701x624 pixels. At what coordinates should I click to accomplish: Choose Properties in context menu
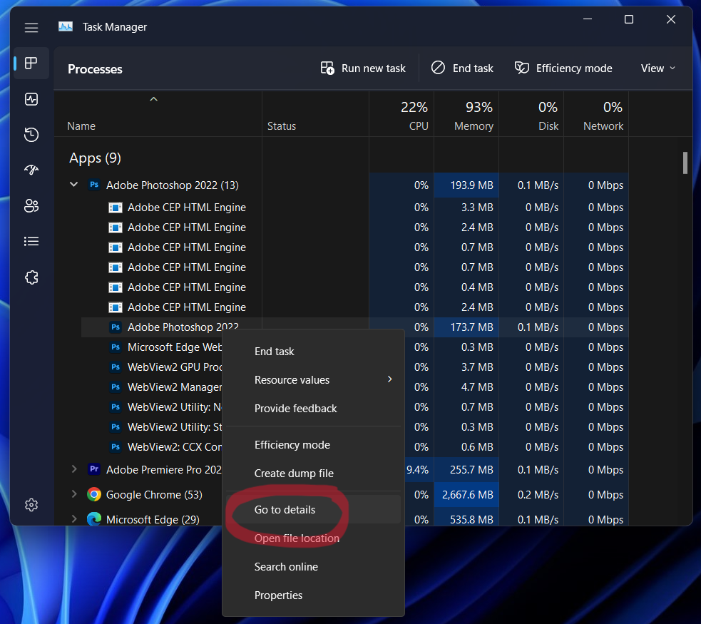click(313, 595)
